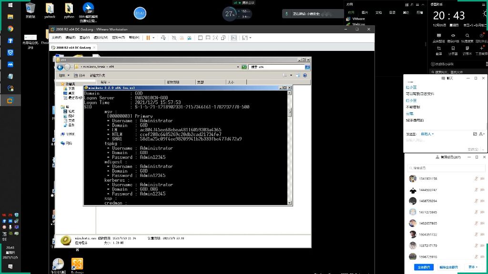This screenshot has height=274, width=488.
Task: Open the address bar history dropdown arrow
Action: (x=238, y=67)
